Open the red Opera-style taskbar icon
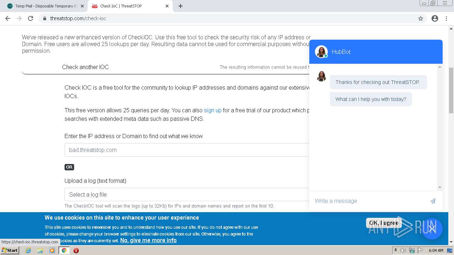 coord(76,250)
